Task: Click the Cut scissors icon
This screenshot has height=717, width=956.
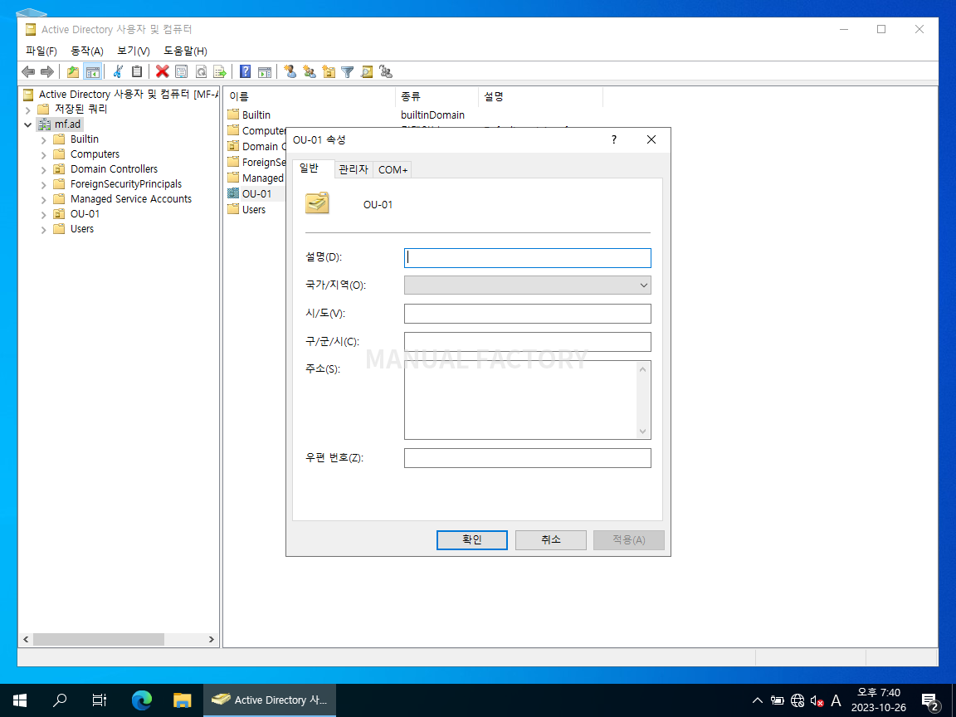Action: [119, 72]
